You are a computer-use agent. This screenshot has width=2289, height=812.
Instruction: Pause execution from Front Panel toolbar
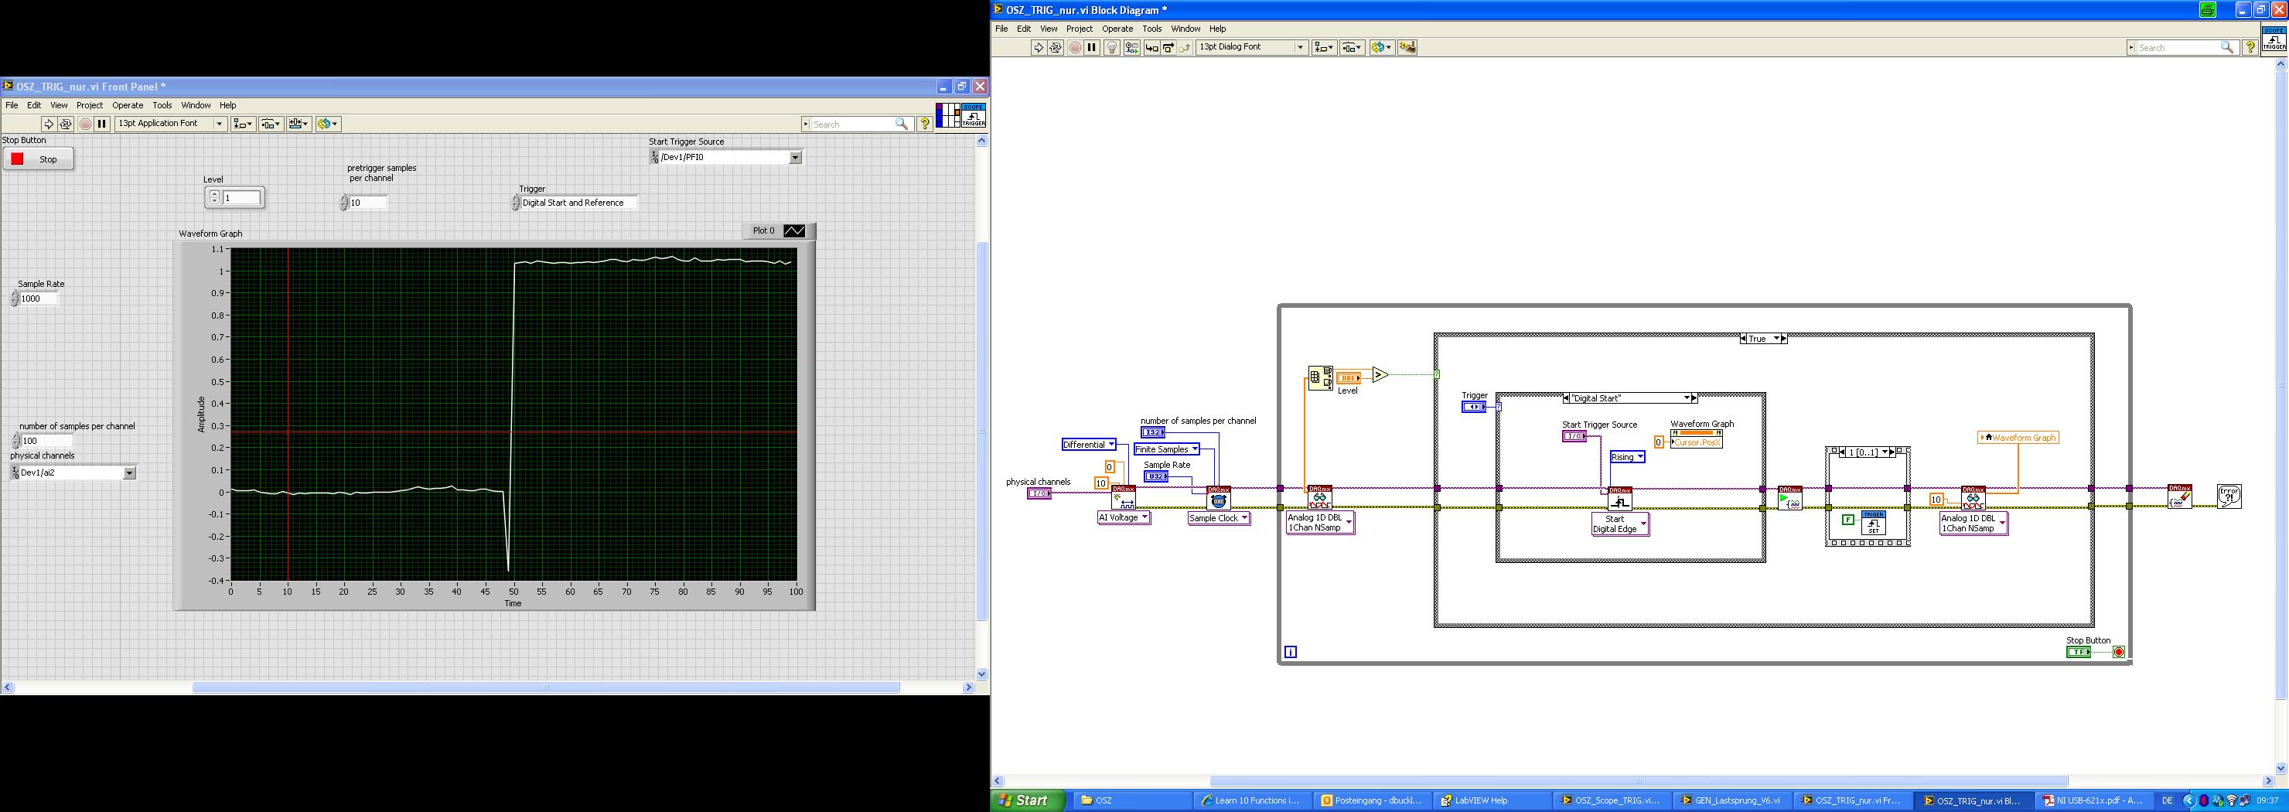tap(102, 125)
